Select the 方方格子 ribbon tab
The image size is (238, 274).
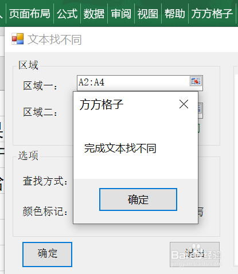click(x=212, y=14)
